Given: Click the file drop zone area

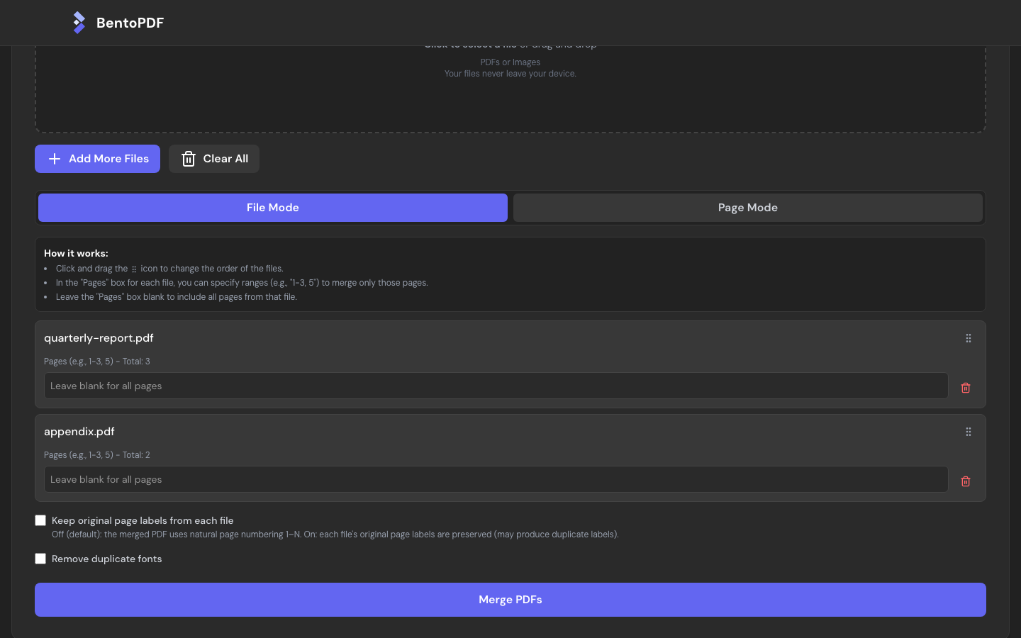Looking at the screenshot, I should (510, 89).
